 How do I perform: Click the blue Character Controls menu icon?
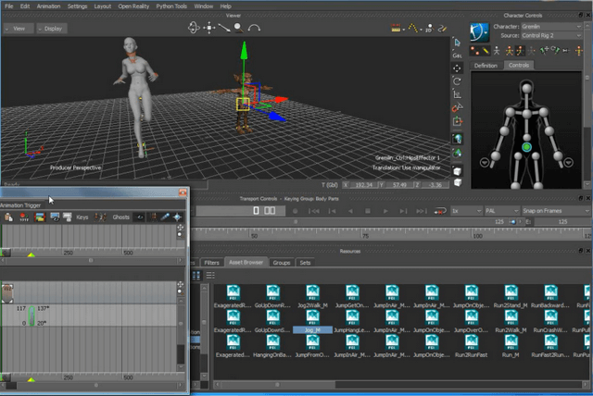point(480,32)
